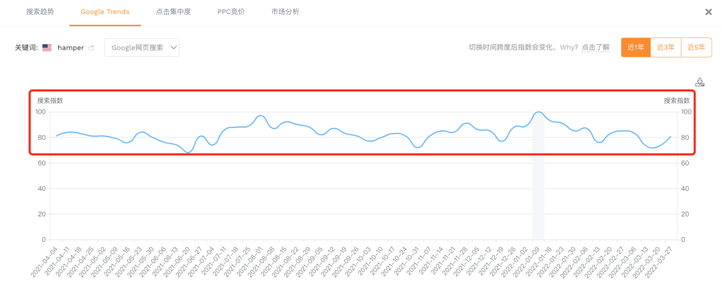Select the 近1年 time range
The width and height of the screenshot is (723, 294).
pyautogui.click(x=636, y=47)
